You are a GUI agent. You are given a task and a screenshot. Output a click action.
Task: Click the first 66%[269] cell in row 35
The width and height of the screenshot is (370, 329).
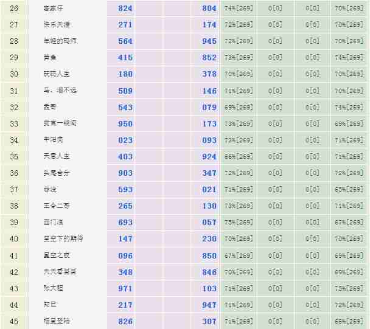[239, 156]
